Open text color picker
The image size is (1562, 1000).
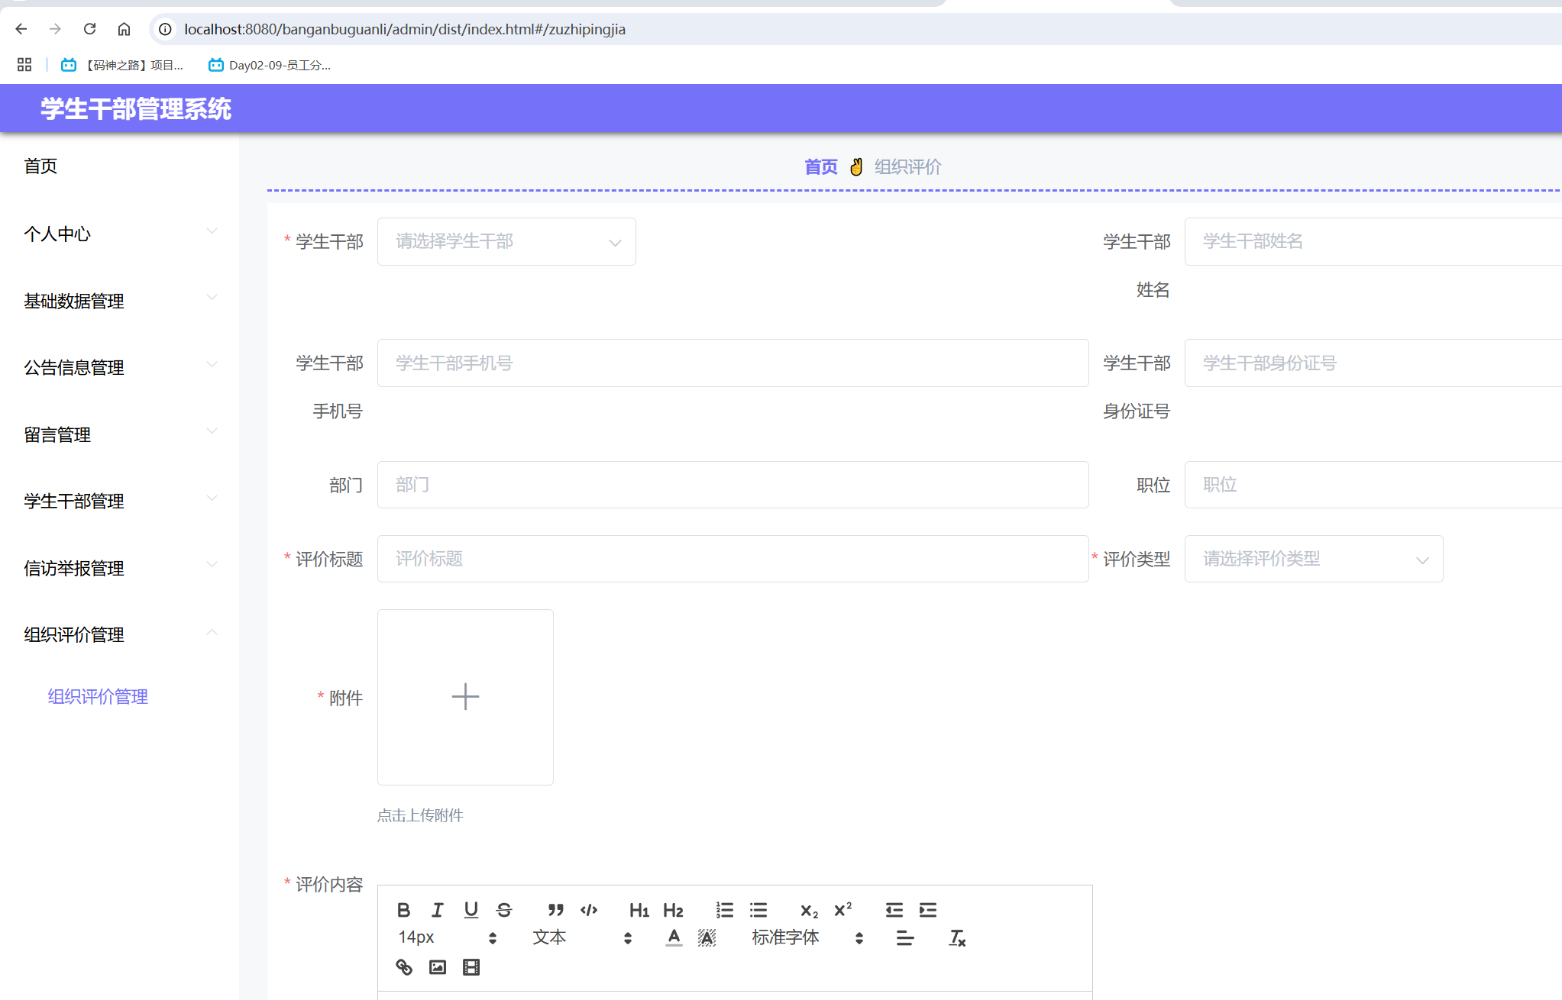[674, 937]
